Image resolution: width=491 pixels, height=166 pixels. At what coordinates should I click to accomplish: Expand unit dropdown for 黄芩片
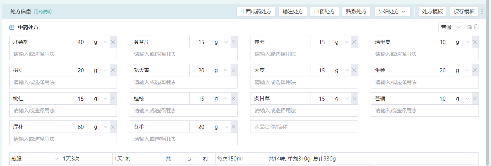pyautogui.click(x=226, y=42)
